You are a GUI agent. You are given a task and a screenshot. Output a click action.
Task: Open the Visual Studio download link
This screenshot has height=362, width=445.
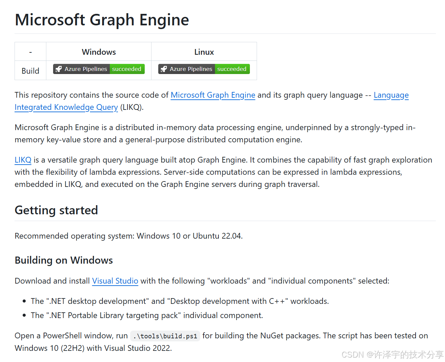pyautogui.click(x=115, y=281)
